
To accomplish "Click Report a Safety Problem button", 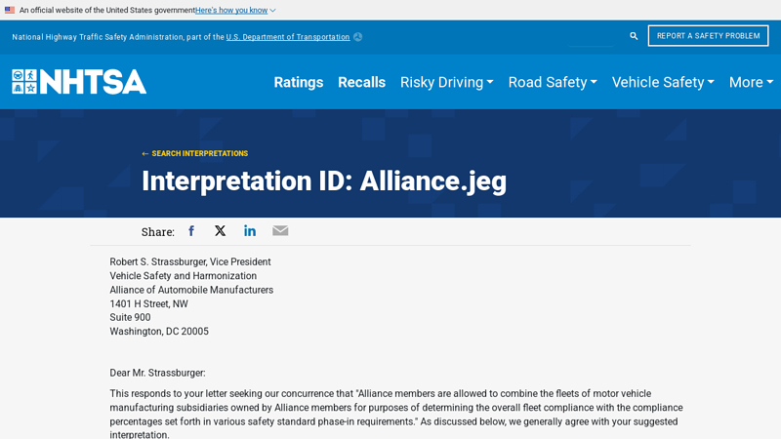I will tap(708, 36).
